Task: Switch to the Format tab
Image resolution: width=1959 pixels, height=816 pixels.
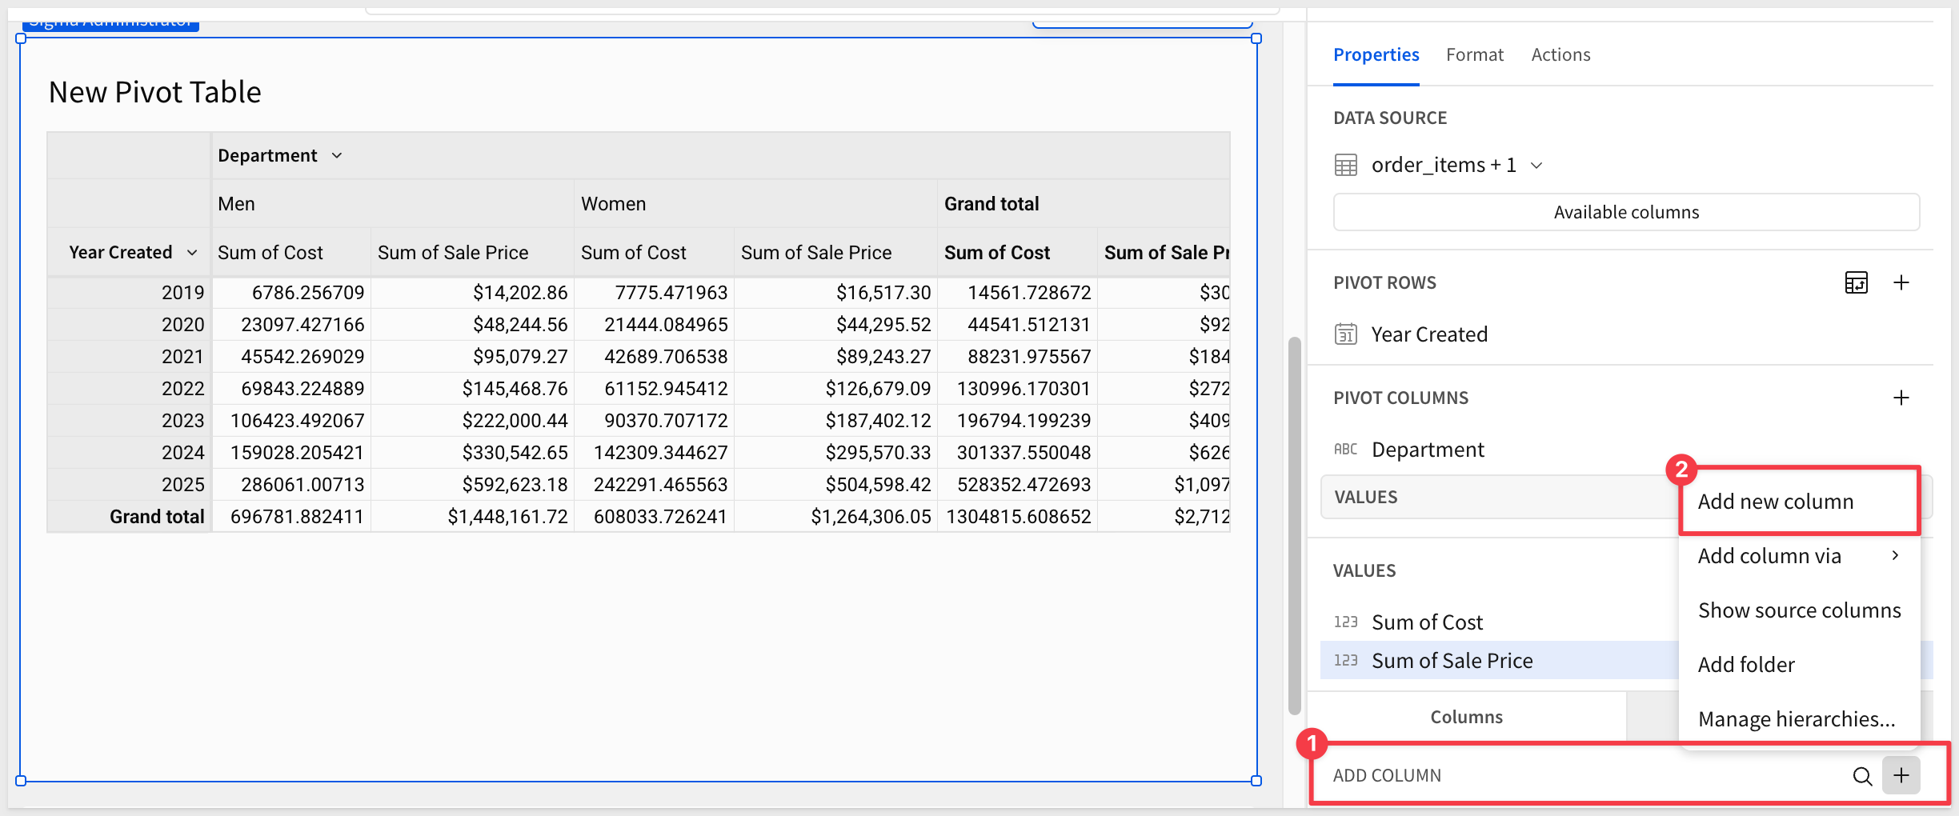Action: coord(1474,54)
